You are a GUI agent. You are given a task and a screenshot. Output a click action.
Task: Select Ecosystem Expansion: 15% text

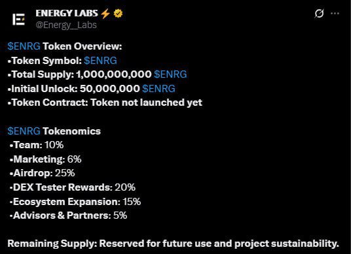pyautogui.click(x=75, y=202)
